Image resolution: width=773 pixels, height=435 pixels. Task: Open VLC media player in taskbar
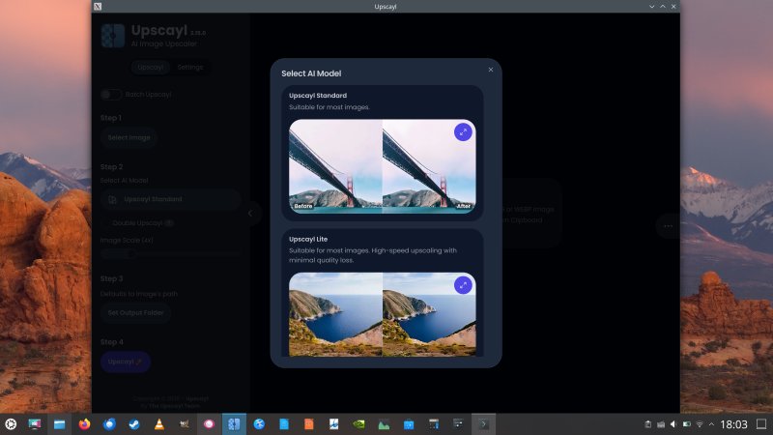click(159, 424)
